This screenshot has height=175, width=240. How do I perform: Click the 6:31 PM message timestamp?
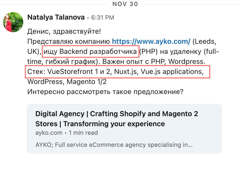(x=103, y=18)
